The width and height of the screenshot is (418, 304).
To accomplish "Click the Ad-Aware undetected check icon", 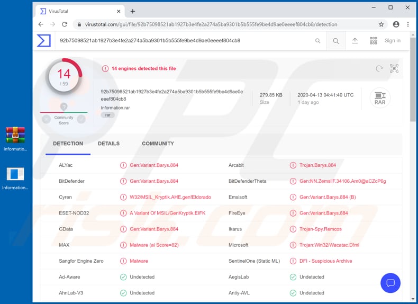I will click(123, 277).
